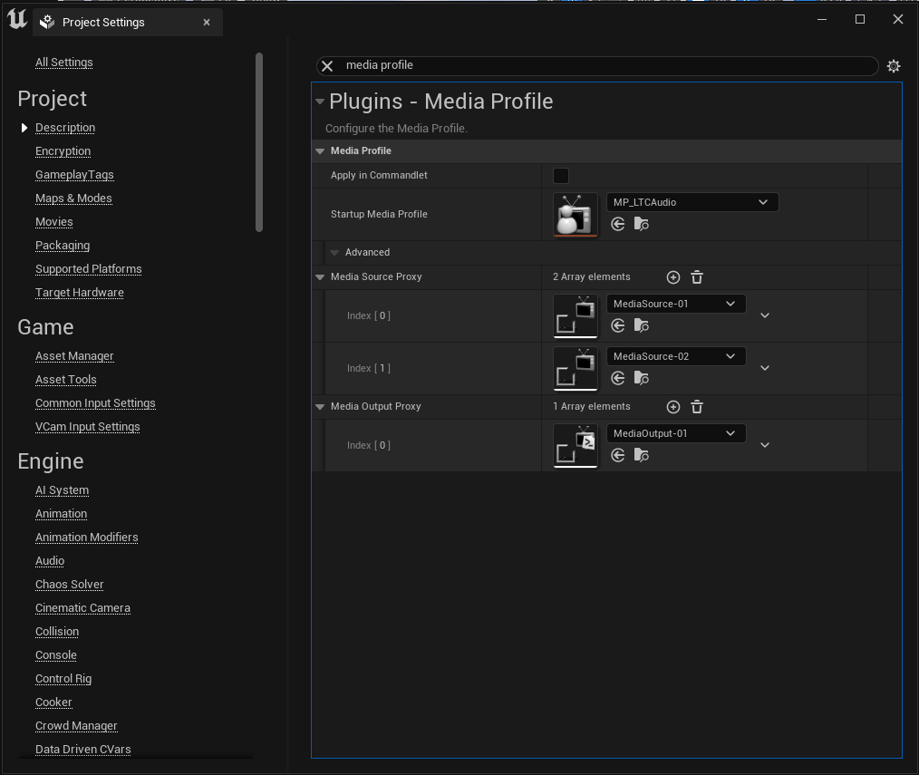Open the settings gear next to search
Viewport: 919px width, 775px height.
tap(894, 65)
